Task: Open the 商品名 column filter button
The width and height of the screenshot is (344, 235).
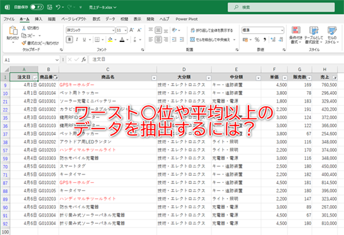Action: [154, 78]
